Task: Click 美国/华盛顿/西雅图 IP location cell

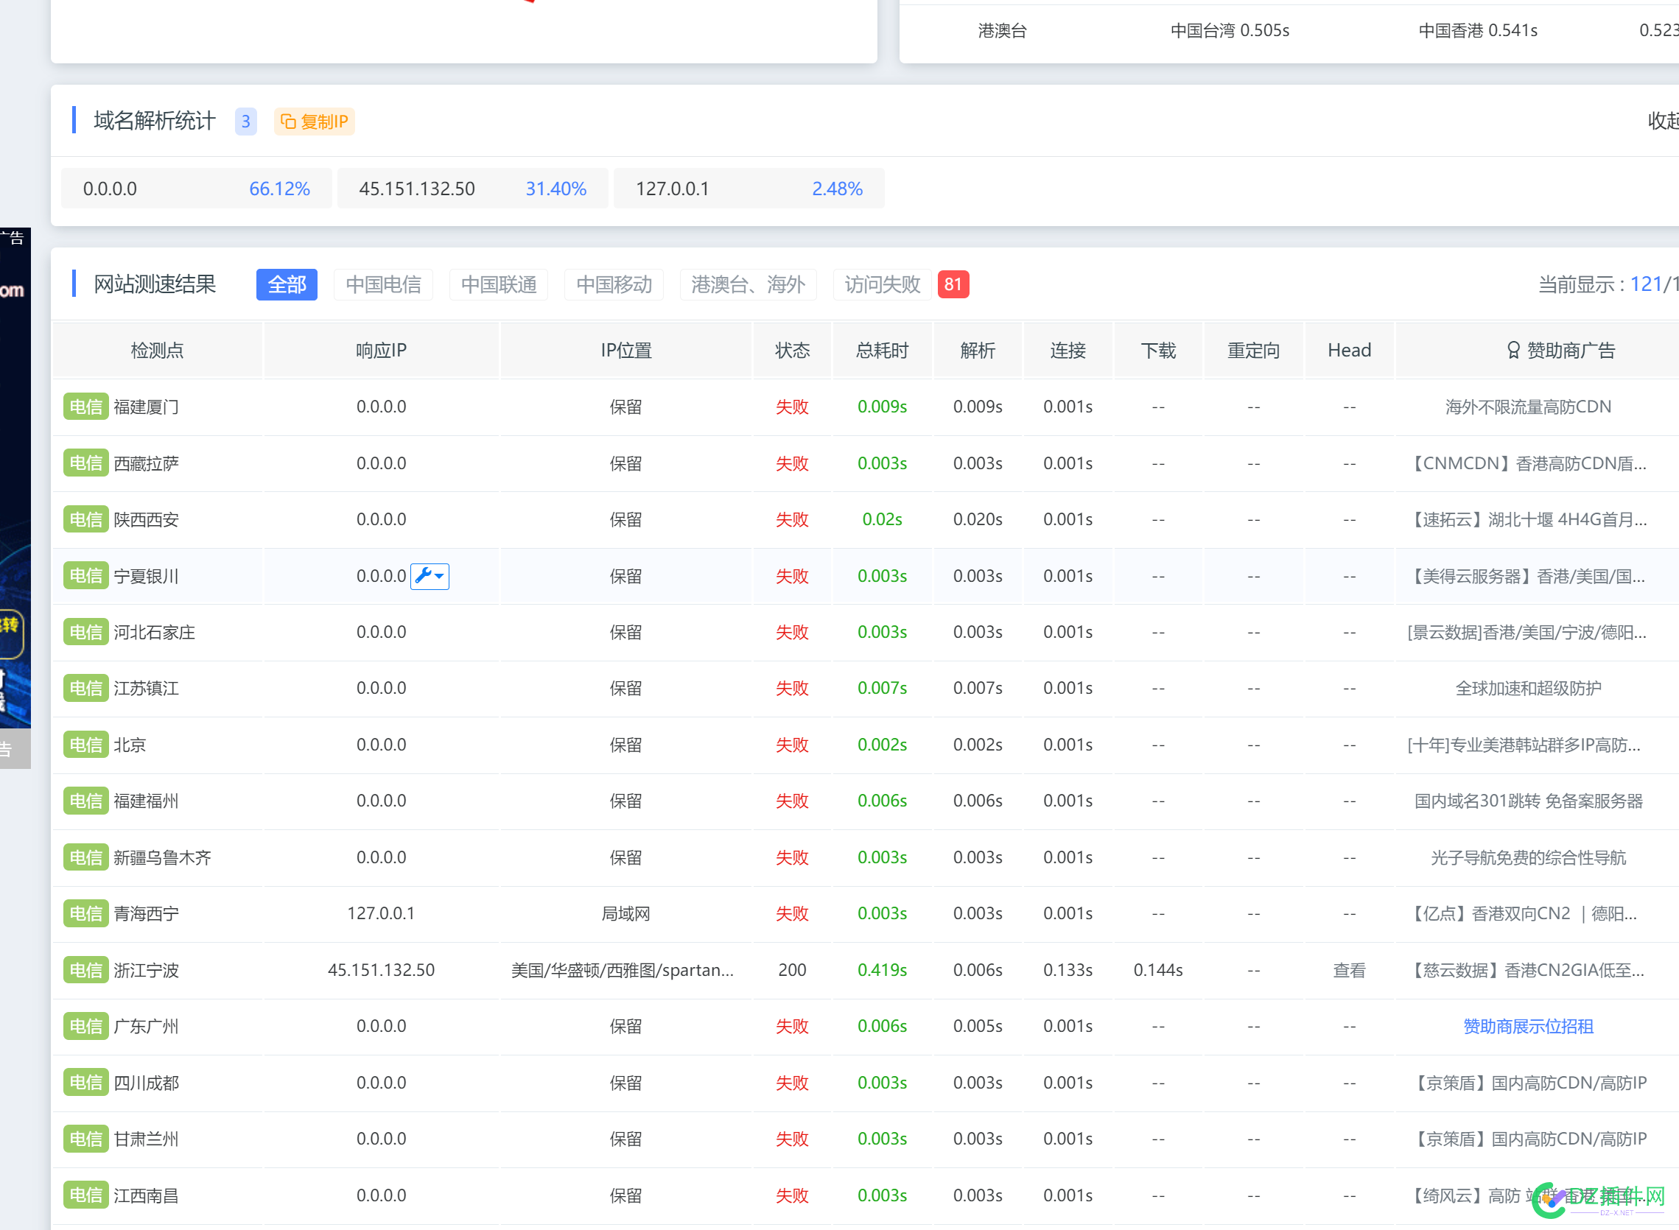Action: (623, 970)
